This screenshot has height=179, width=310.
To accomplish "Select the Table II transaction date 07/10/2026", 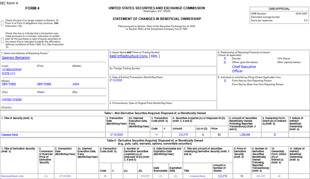I will (x=65, y=176).
